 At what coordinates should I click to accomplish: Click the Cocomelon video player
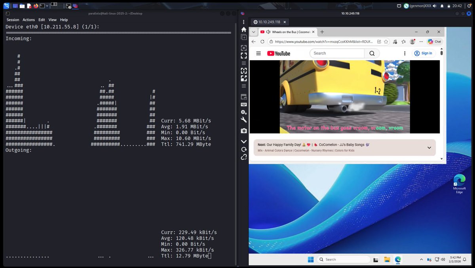345,97
